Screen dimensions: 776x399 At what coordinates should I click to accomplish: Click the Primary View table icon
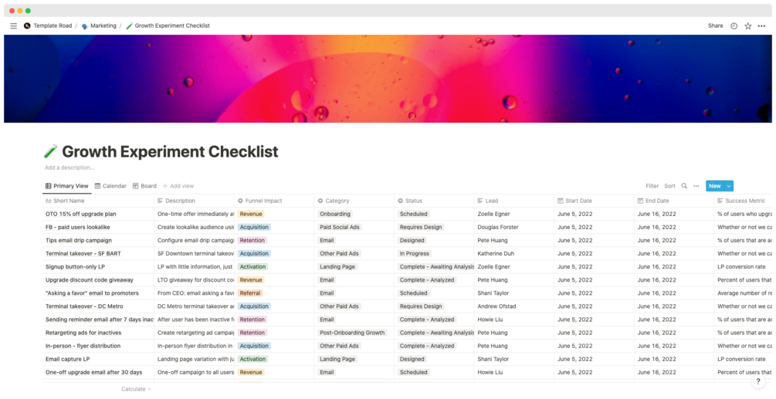(48, 186)
